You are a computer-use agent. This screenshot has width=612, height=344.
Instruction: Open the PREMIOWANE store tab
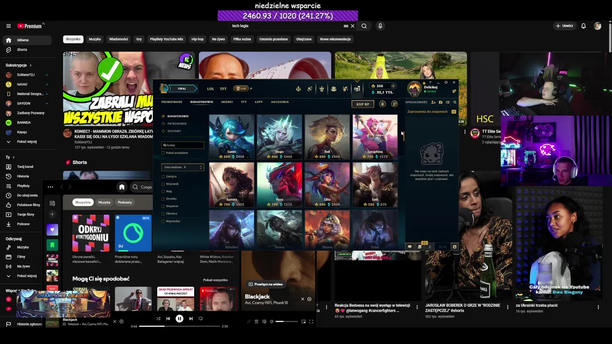click(x=172, y=102)
